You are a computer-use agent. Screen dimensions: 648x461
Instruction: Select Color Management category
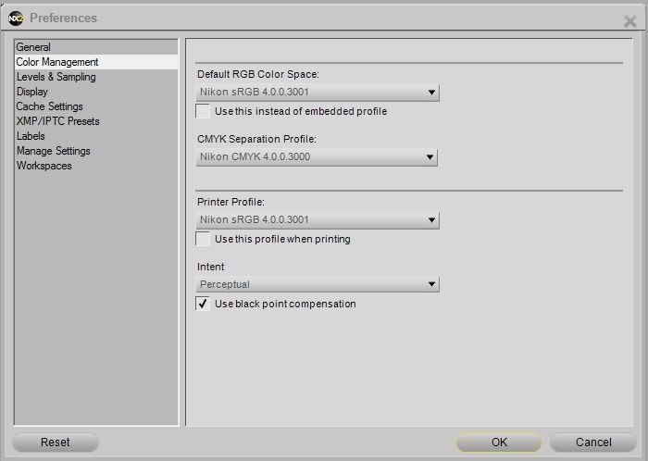[57, 62]
